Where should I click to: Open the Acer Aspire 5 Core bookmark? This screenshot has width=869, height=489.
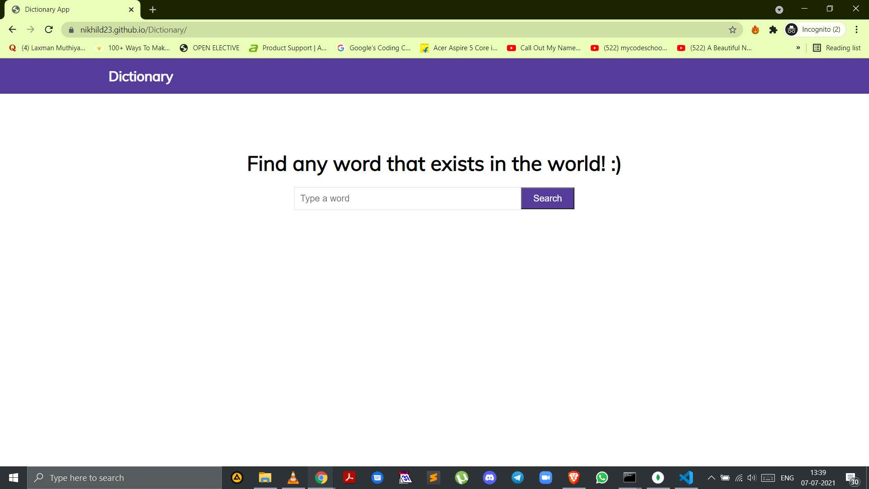coord(459,48)
